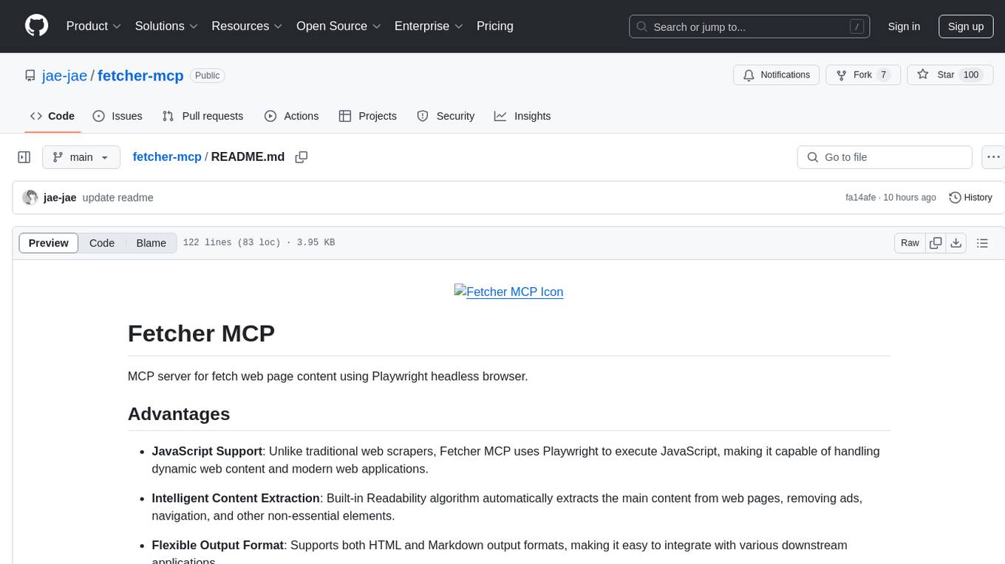
Task: Expand the Solutions menu
Action: (x=167, y=26)
